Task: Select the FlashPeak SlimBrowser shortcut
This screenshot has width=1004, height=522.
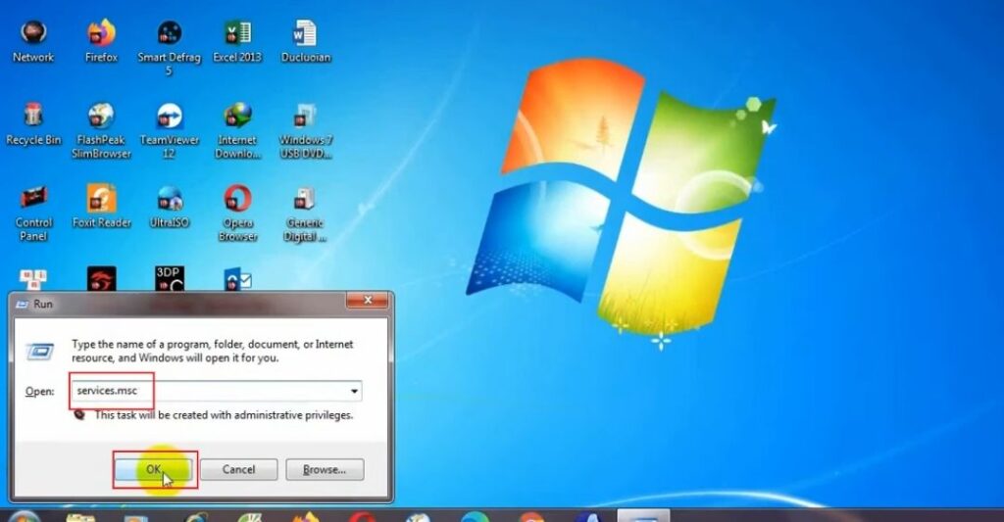Action: coord(101,117)
